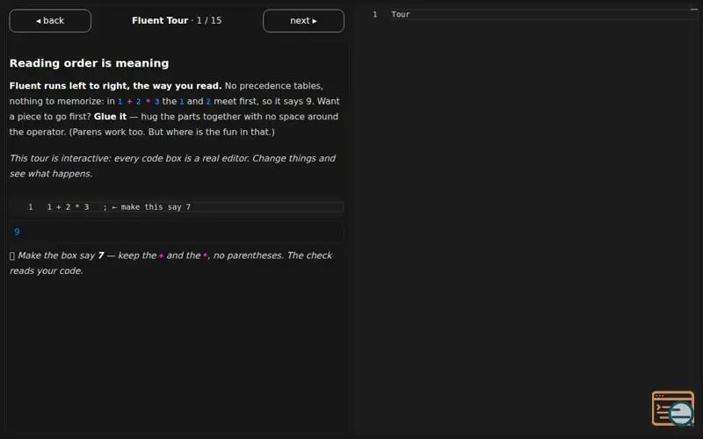
Task: Click the comment 'make this say 7' in code
Action: 156,207
